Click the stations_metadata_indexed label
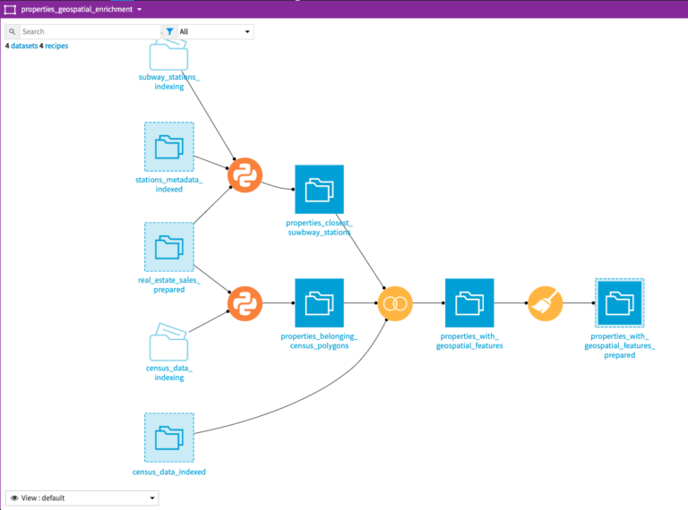The image size is (688, 510). pyautogui.click(x=169, y=184)
